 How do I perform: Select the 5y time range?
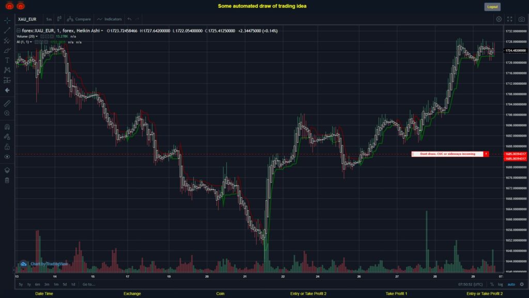[x=21, y=285]
